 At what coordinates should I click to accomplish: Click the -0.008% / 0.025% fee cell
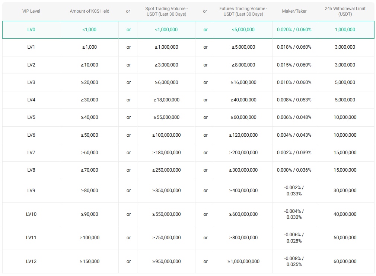[294, 261]
